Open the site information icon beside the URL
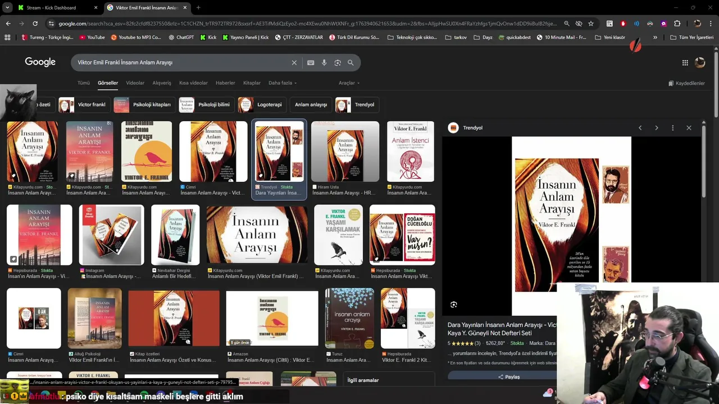This screenshot has width=719, height=404. 51,24
